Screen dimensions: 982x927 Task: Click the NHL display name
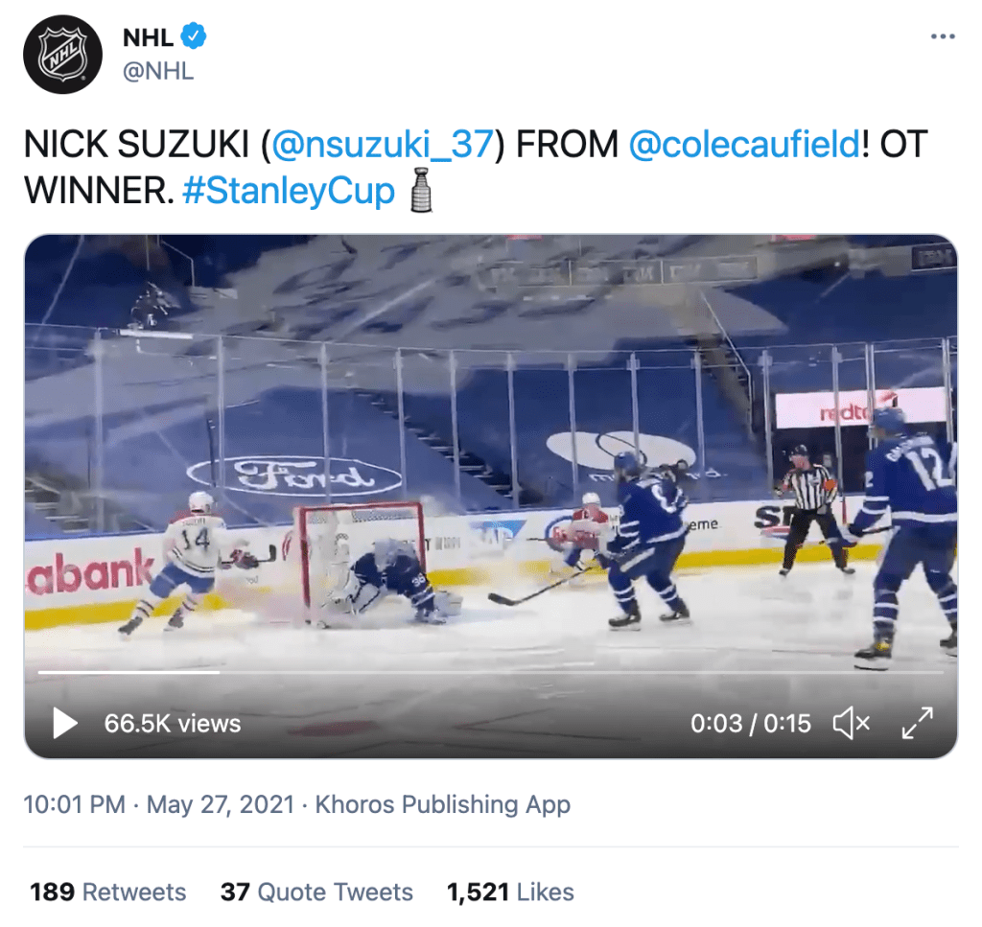coord(149,38)
